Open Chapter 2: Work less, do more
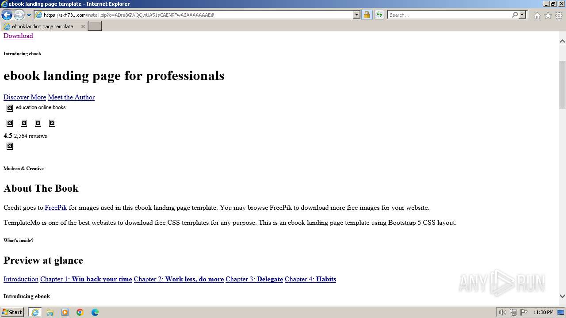Viewport: 566px width, 318px height. (179, 279)
